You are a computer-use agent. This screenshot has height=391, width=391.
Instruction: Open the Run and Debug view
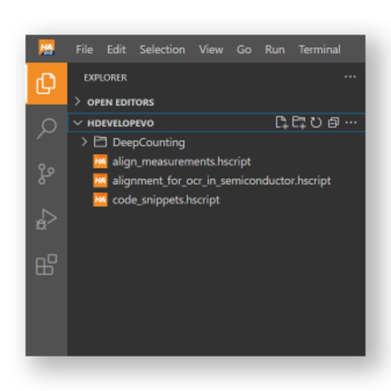46,220
